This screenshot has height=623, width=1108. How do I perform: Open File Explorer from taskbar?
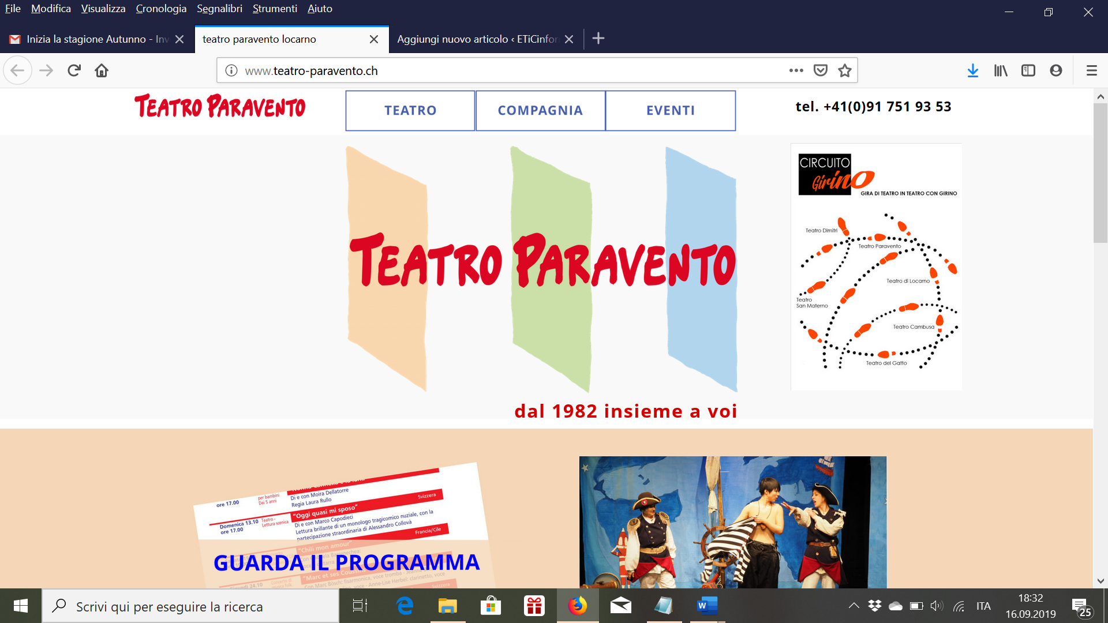pos(448,606)
